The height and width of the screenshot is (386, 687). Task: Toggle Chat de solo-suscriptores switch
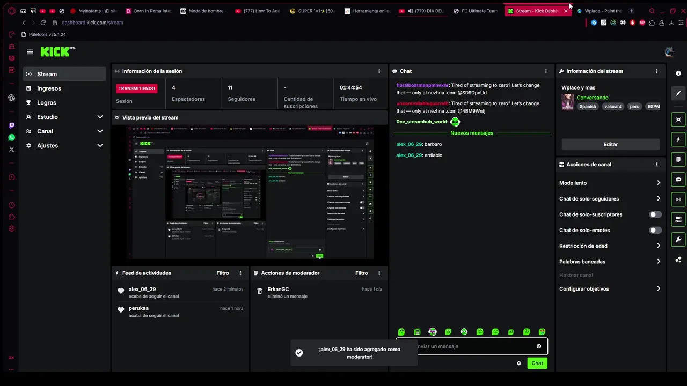click(655, 214)
